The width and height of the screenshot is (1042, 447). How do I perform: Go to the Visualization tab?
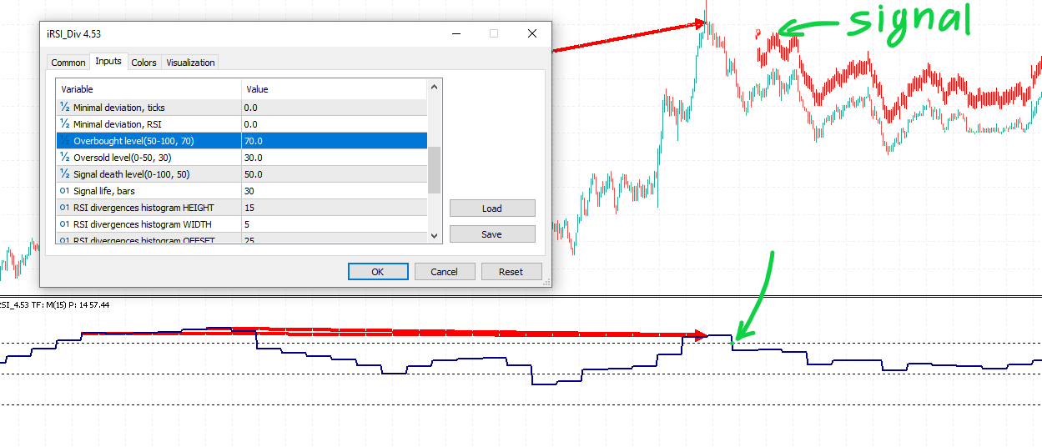point(190,63)
